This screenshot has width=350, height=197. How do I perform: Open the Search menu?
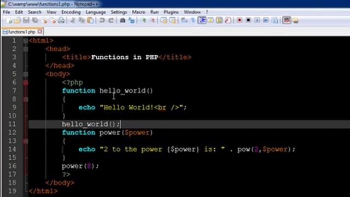(34, 12)
